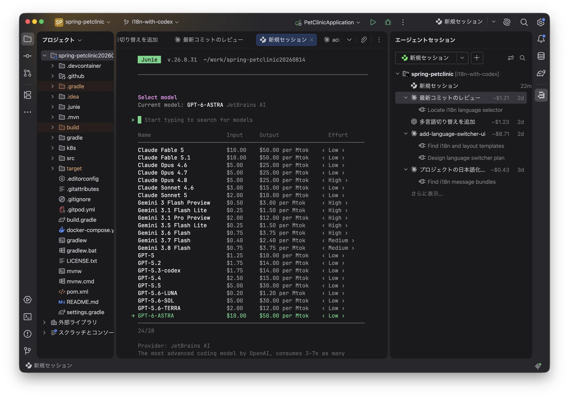Close the 新規セッション tab
569x398 pixels.
312,40
